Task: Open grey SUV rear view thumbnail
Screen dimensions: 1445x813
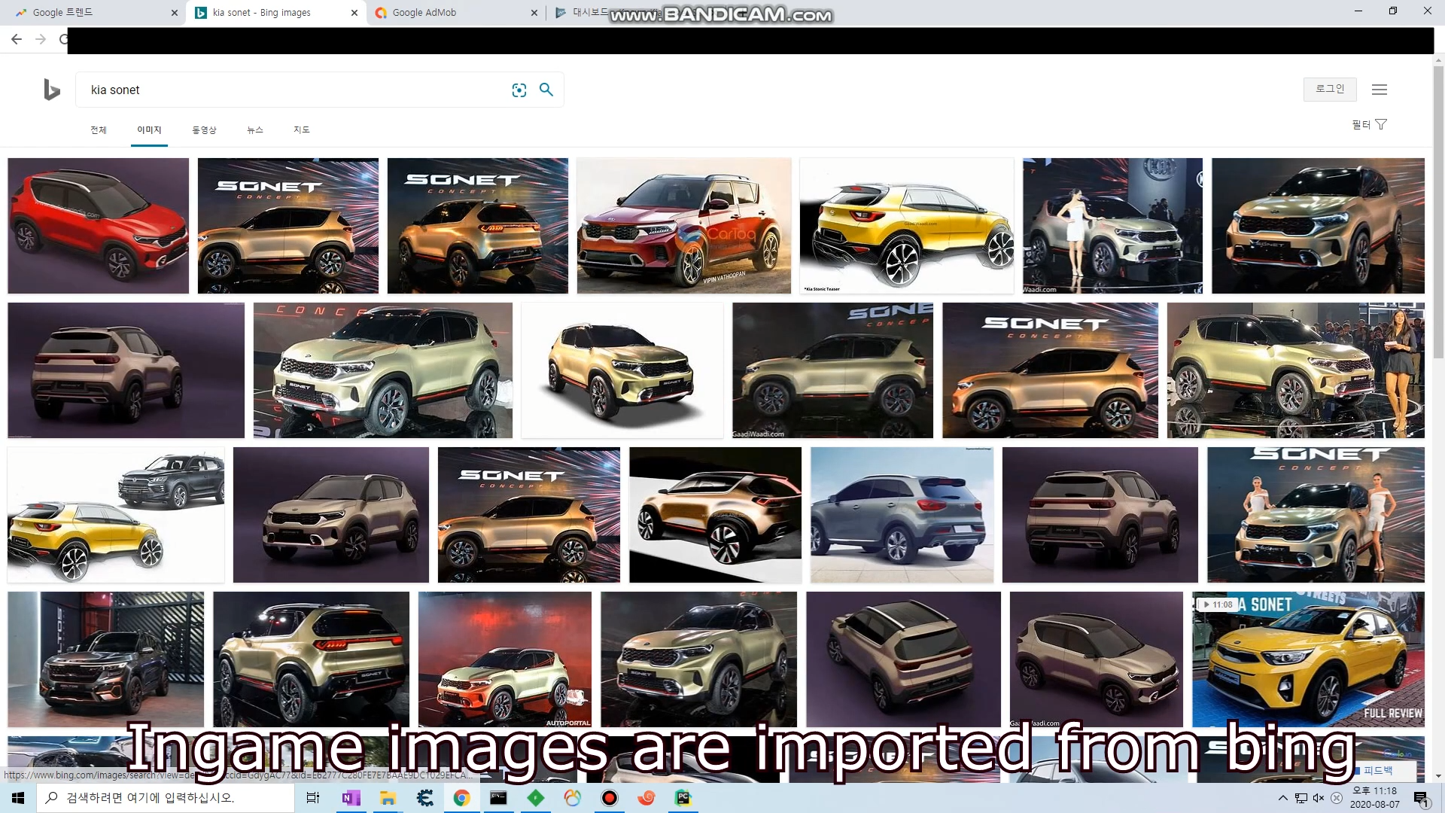Action: click(x=902, y=515)
